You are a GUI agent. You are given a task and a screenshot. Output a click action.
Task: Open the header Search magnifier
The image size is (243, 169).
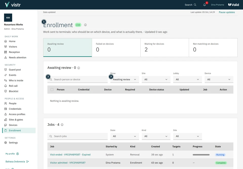click(x=195, y=5)
